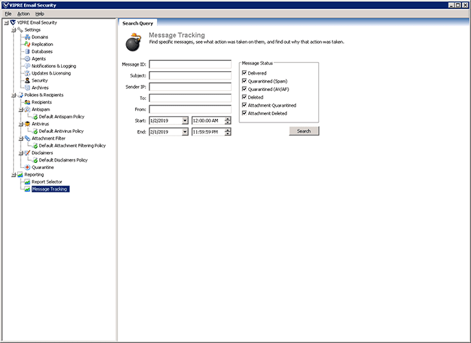The width and height of the screenshot is (471, 343).
Task: Disable the Attachment Deleted checkbox
Action: (x=245, y=113)
